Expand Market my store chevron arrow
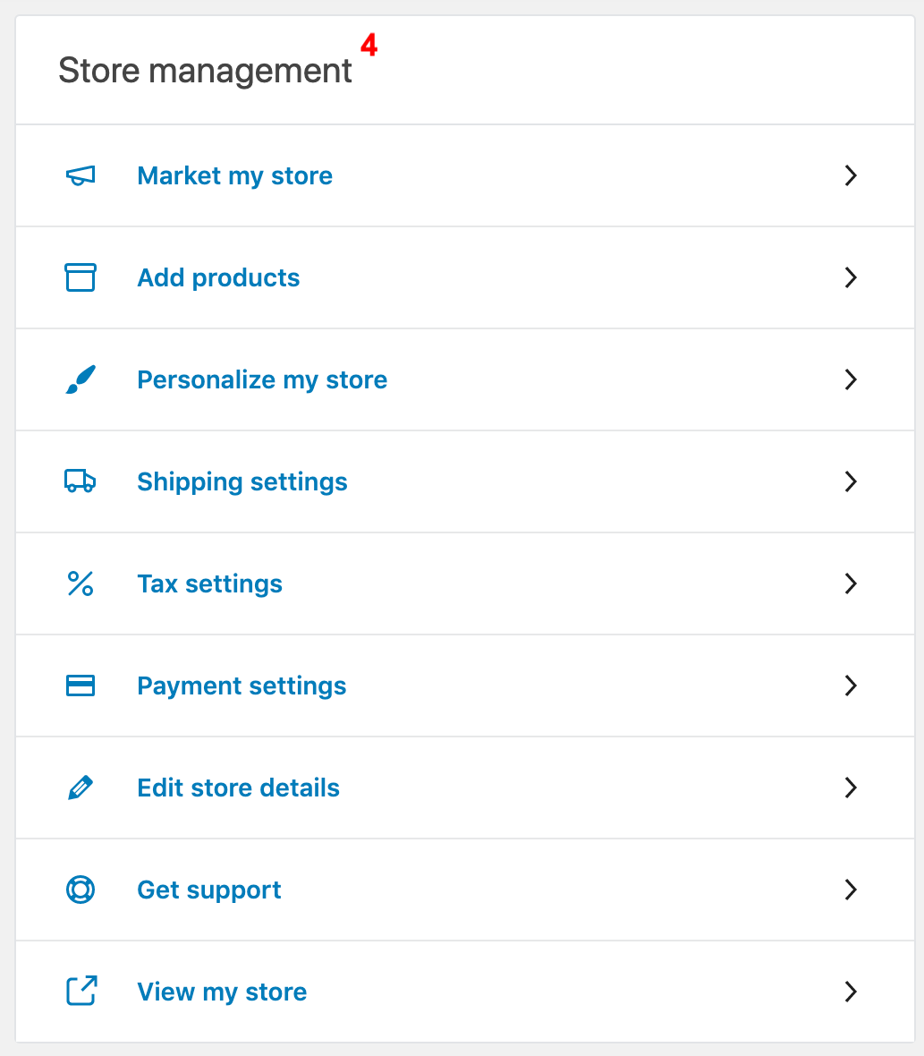 (x=851, y=175)
